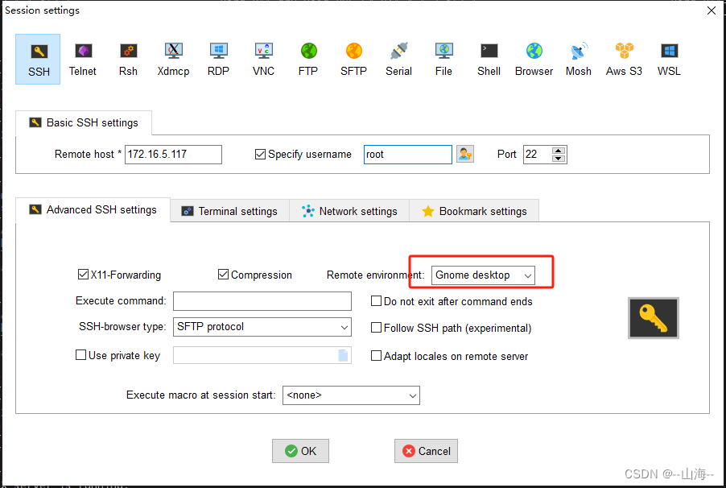Select the FTP session type
The height and width of the screenshot is (488, 726).
(308, 59)
